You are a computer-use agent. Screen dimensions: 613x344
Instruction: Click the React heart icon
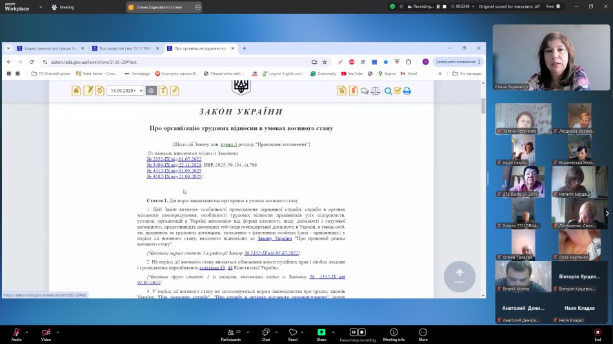293,332
